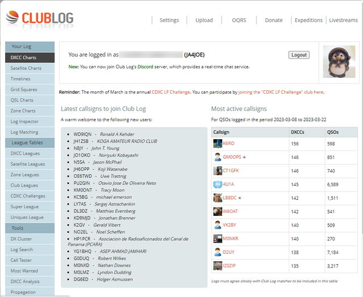Click the M0NKR avatar thumbnail
363x297 pixels.
218,239
